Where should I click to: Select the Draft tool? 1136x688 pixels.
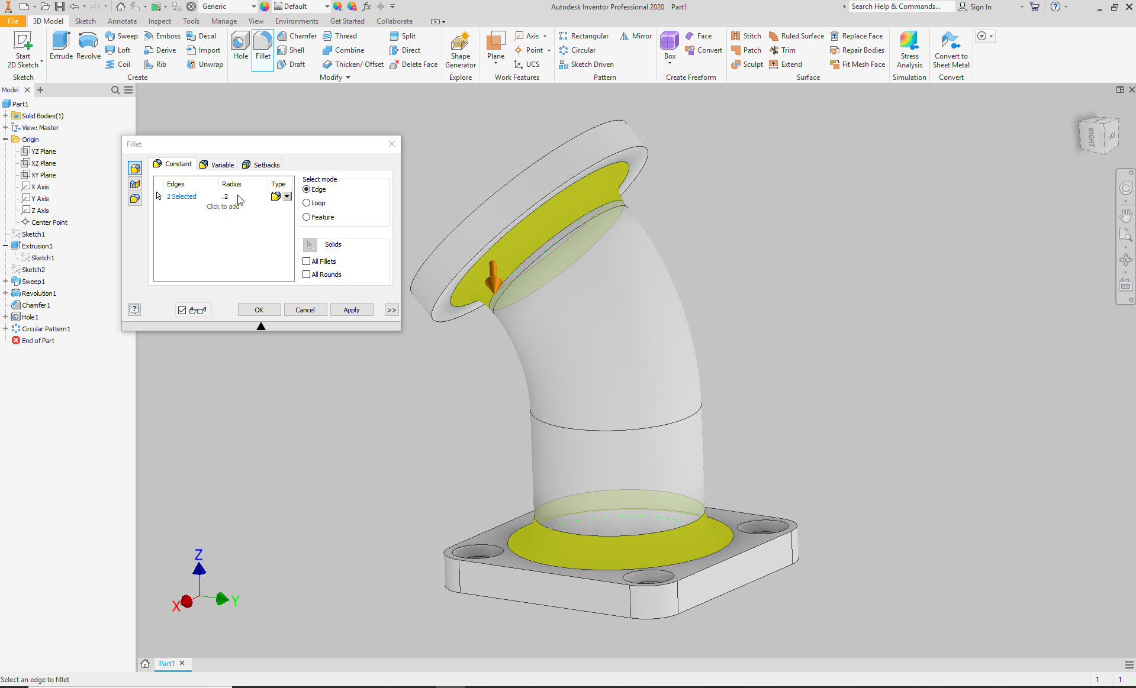point(291,64)
